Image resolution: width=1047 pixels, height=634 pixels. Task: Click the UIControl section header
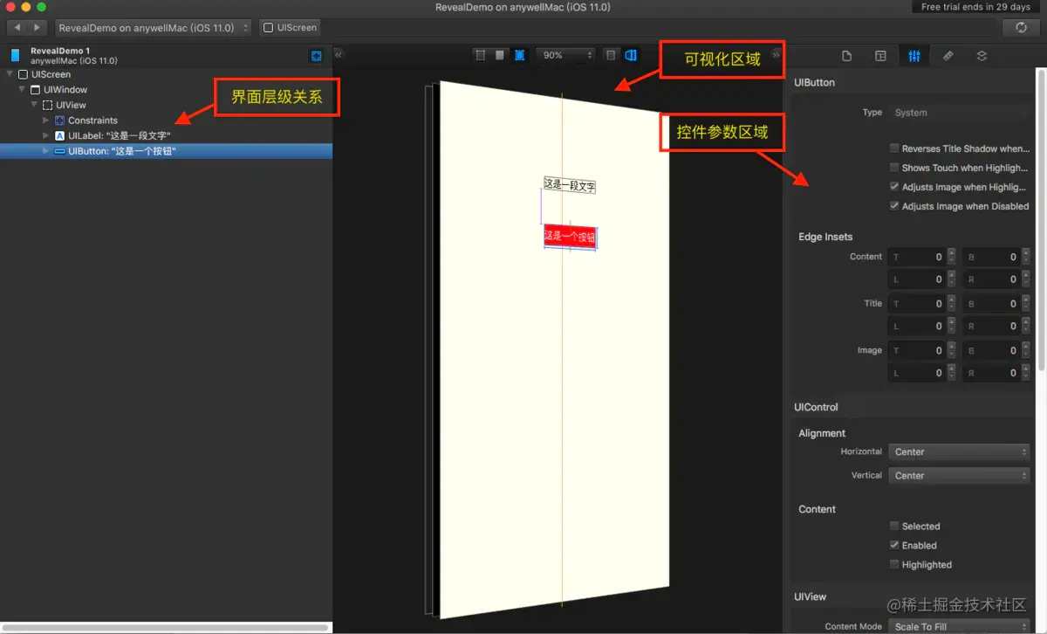[816, 407]
